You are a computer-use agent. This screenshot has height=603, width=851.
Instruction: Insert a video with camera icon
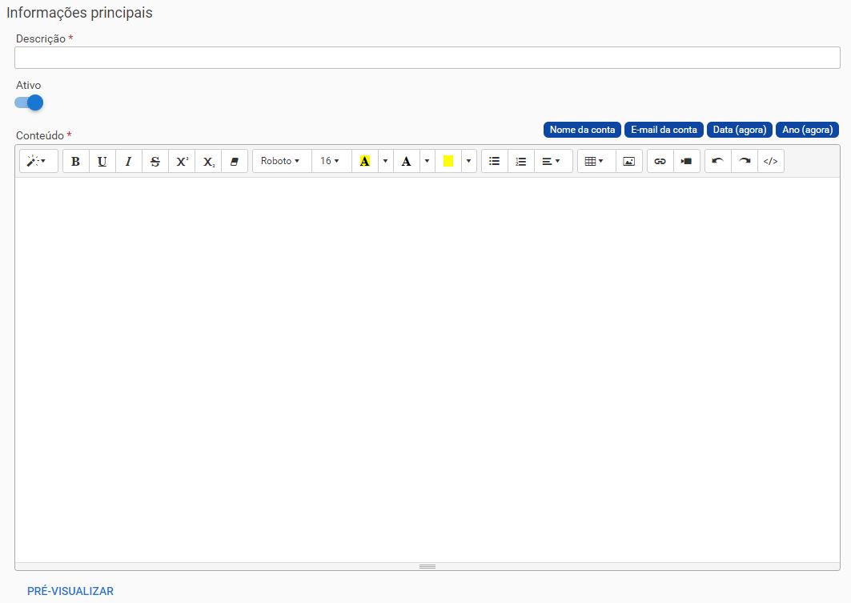(687, 161)
